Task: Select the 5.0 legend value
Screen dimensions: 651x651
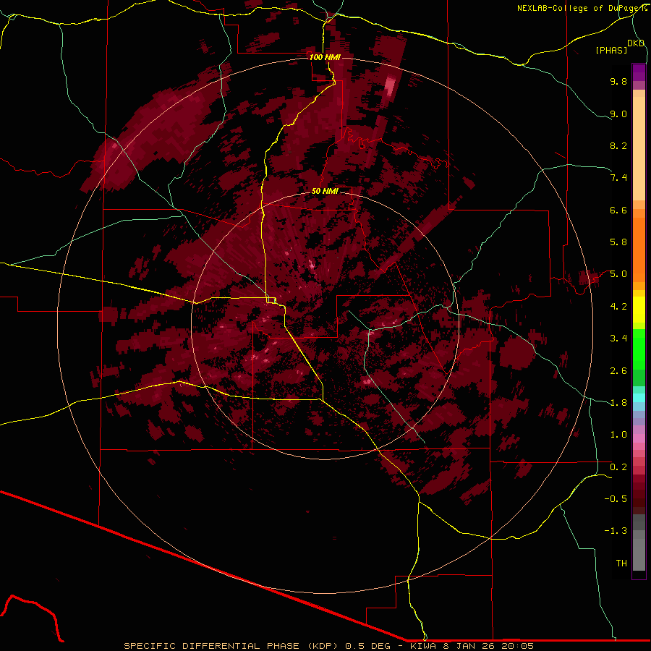Action: (618, 274)
